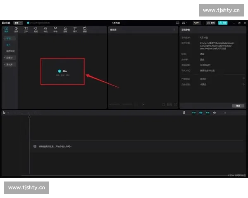Select 导入 under 本地 in sidebar

coord(8,45)
